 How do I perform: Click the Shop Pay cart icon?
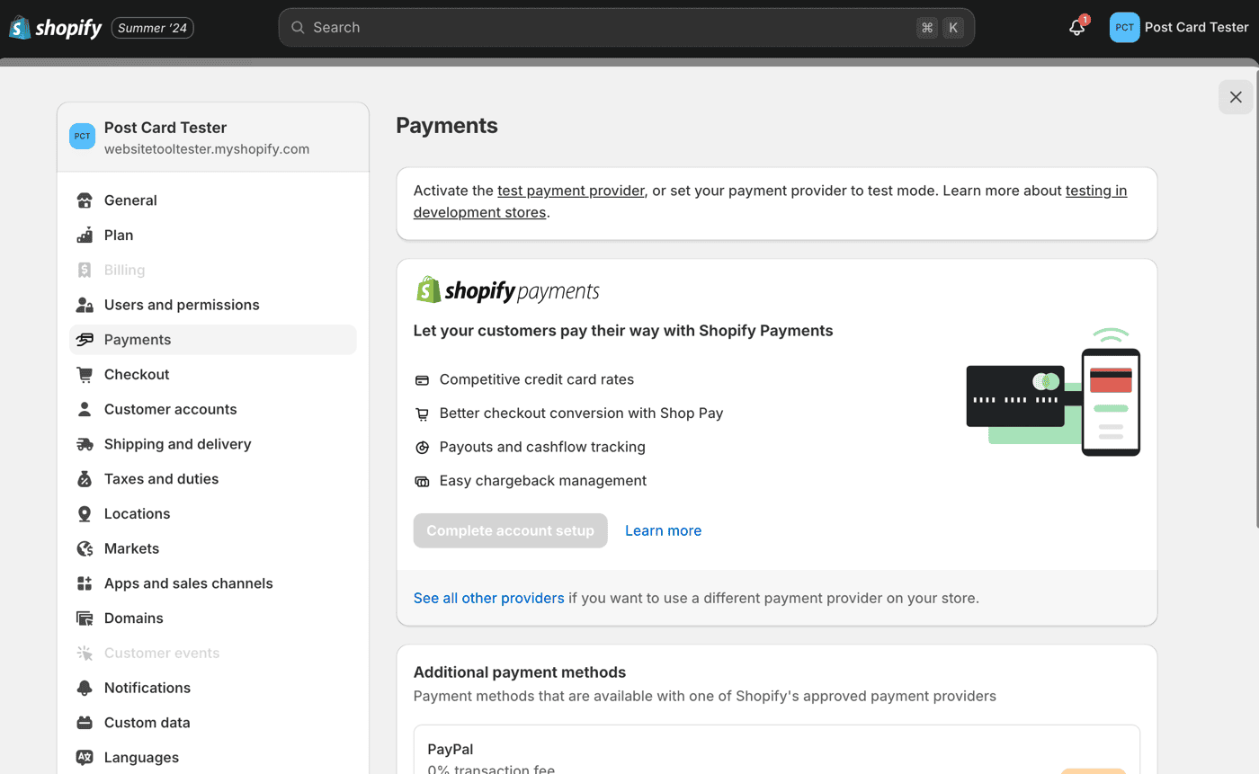pyautogui.click(x=422, y=414)
